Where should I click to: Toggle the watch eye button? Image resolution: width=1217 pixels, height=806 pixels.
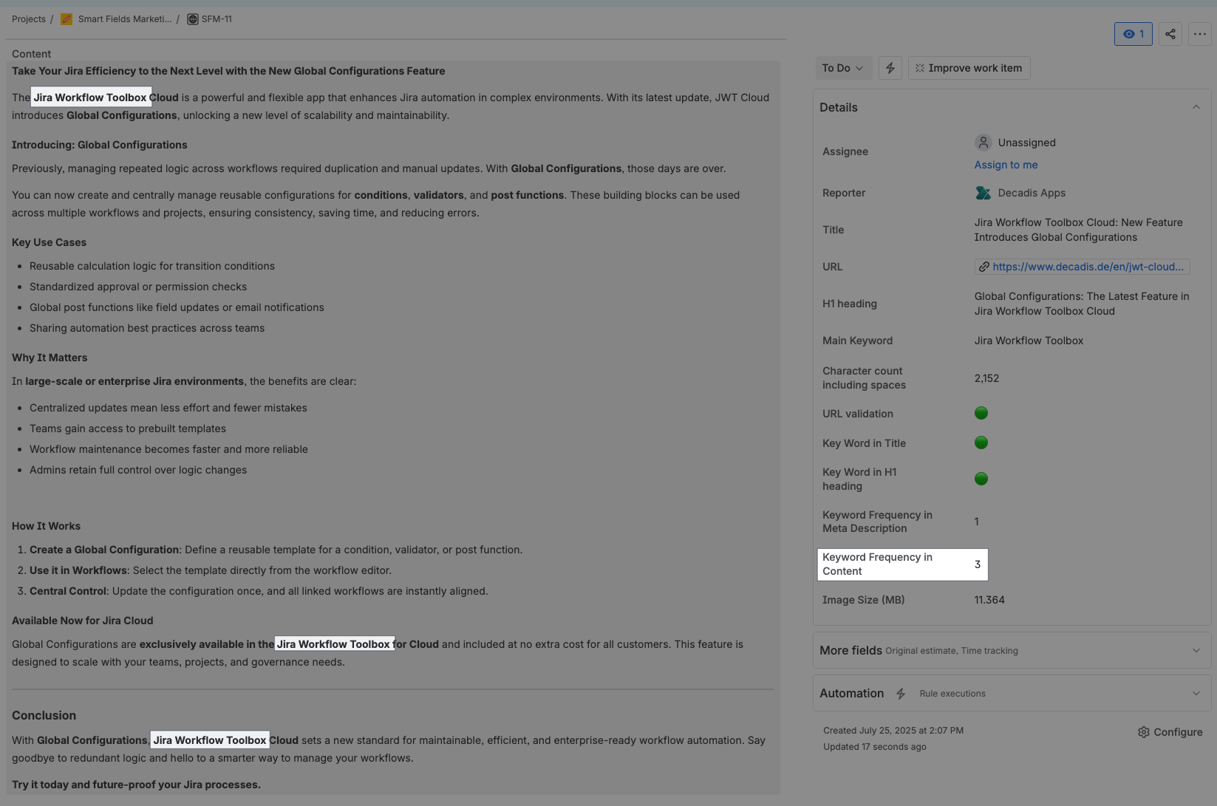tap(1133, 34)
